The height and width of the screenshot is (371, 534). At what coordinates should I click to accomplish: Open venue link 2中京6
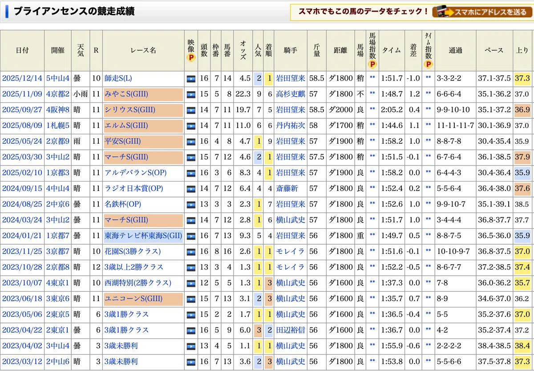[x=58, y=205]
